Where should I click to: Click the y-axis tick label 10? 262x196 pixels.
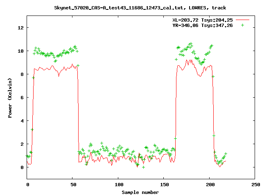(21, 51)
